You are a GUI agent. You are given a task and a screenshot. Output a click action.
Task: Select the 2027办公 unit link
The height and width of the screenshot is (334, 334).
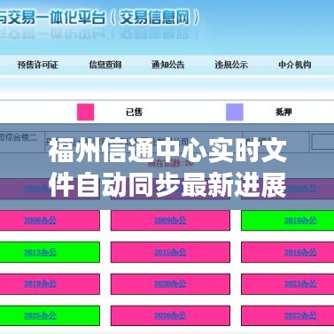300,315
